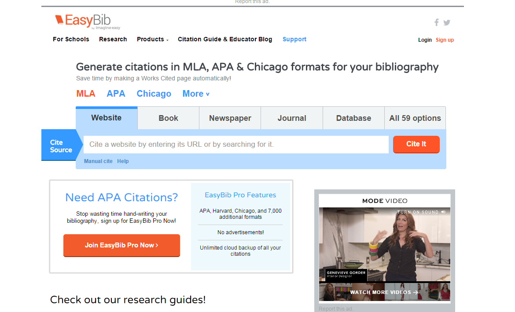This screenshot has height=312, width=515.
Task: Click Report this ad at page top
Action: point(252,2)
